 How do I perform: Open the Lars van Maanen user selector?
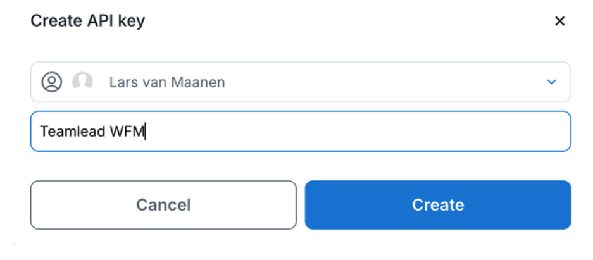[301, 82]
